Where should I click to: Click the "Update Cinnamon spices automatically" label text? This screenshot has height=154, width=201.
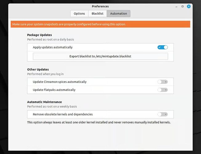(59, 82)
